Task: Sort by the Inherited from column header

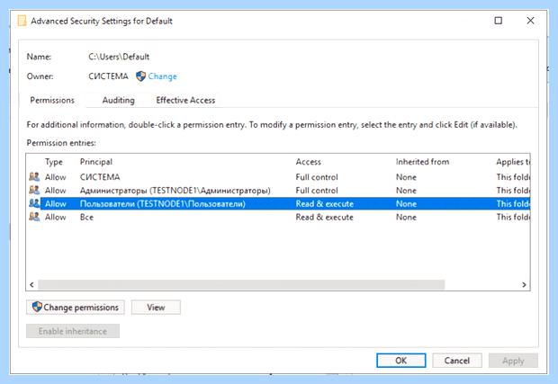Action: [422, 162]
